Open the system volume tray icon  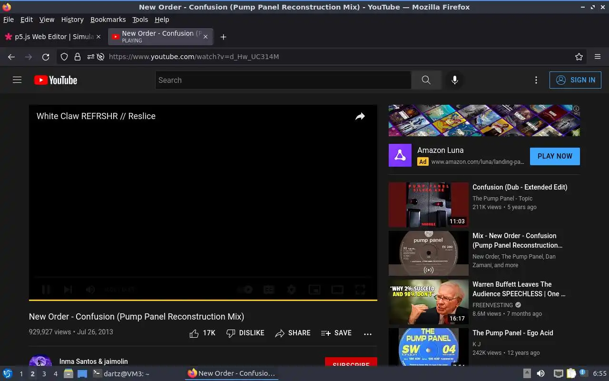(540, 374)
